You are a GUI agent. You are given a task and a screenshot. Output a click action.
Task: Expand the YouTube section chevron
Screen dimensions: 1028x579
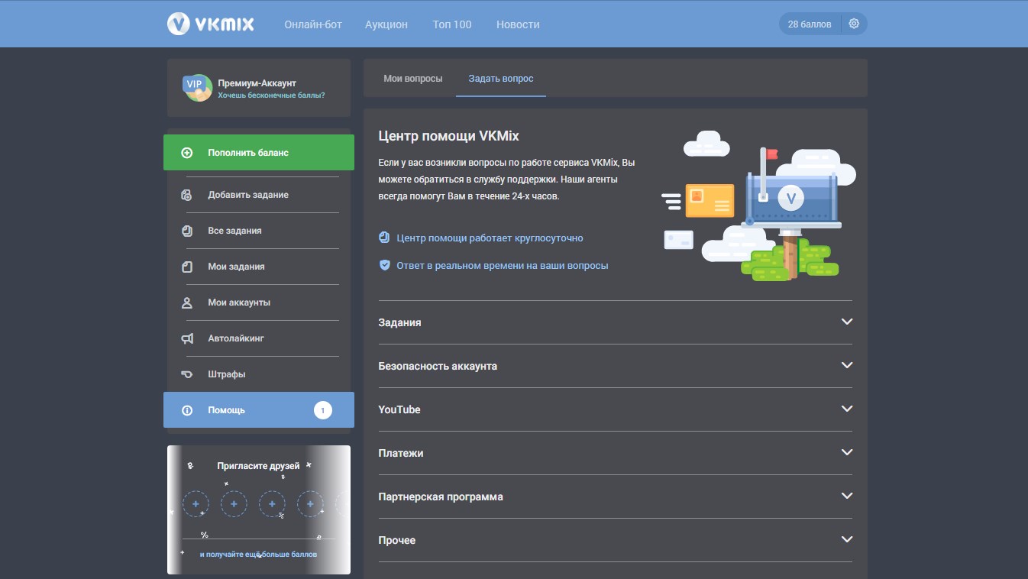(846, 409)
